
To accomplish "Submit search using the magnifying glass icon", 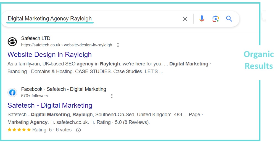I will [229, 19].
